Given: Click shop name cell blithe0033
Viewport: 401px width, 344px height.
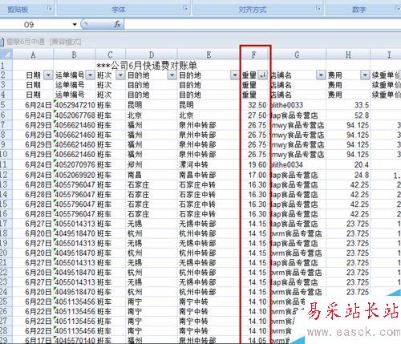Looking at the screenshot, I should tap(297, 105).
